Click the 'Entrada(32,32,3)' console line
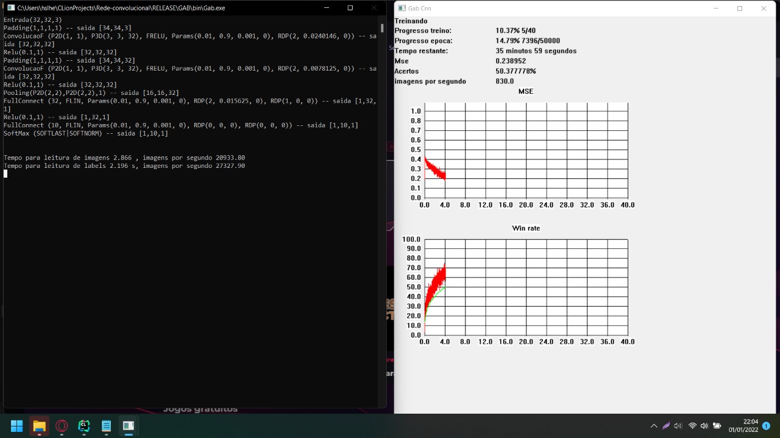The image size is (780, 438). point(33,20)
